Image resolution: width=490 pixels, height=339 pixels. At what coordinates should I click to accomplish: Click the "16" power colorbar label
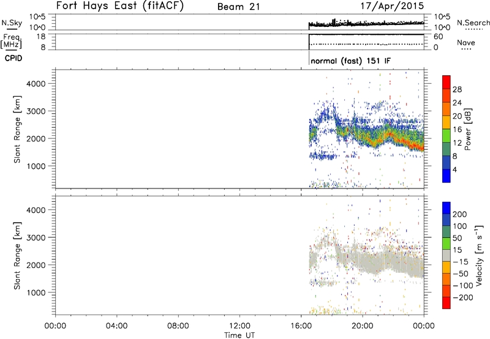tap(457, 130)
